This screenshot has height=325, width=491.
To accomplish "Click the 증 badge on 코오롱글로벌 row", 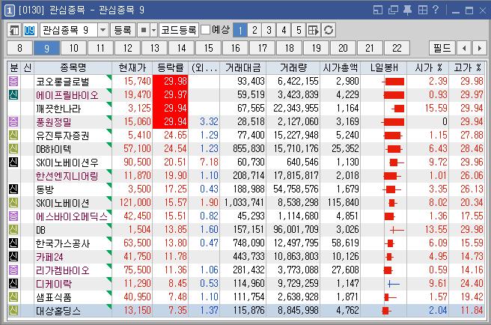I will 13,81.
